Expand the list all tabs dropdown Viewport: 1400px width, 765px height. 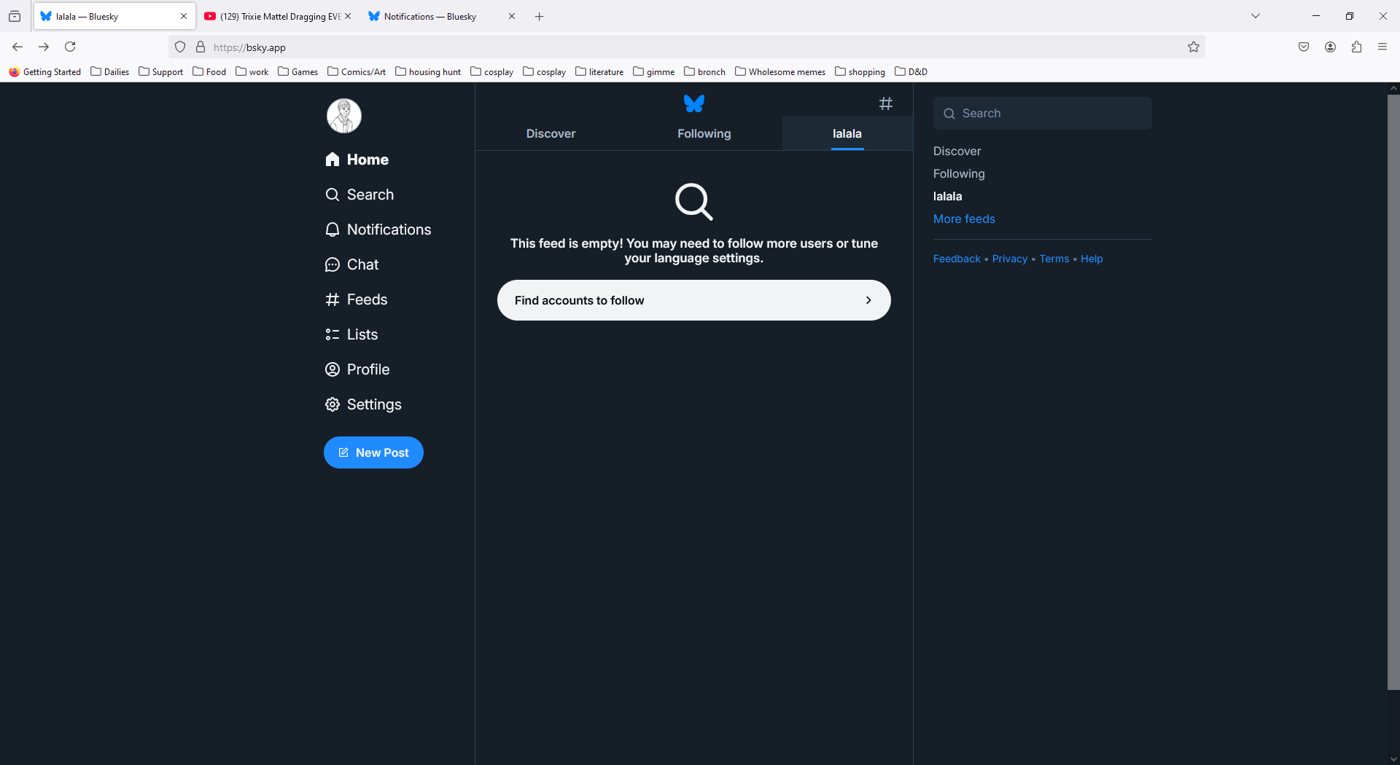pyautogui.click(x=1255, y=16)
